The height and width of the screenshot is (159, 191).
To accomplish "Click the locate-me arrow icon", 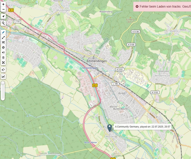I will [x=3, y=16].
